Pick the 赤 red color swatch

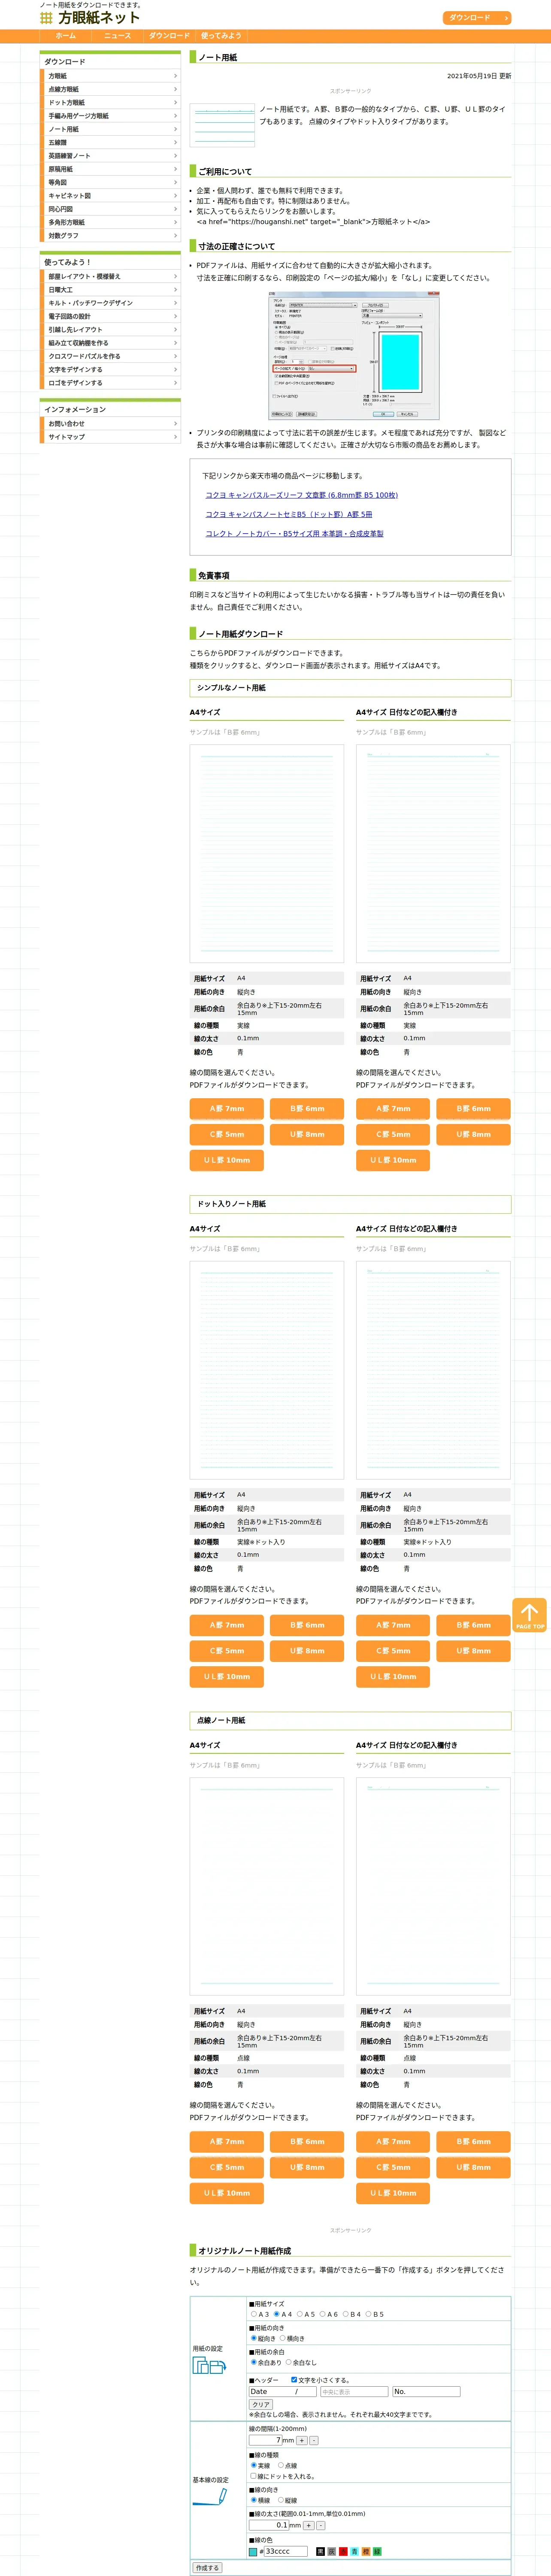pos(343,2551)
